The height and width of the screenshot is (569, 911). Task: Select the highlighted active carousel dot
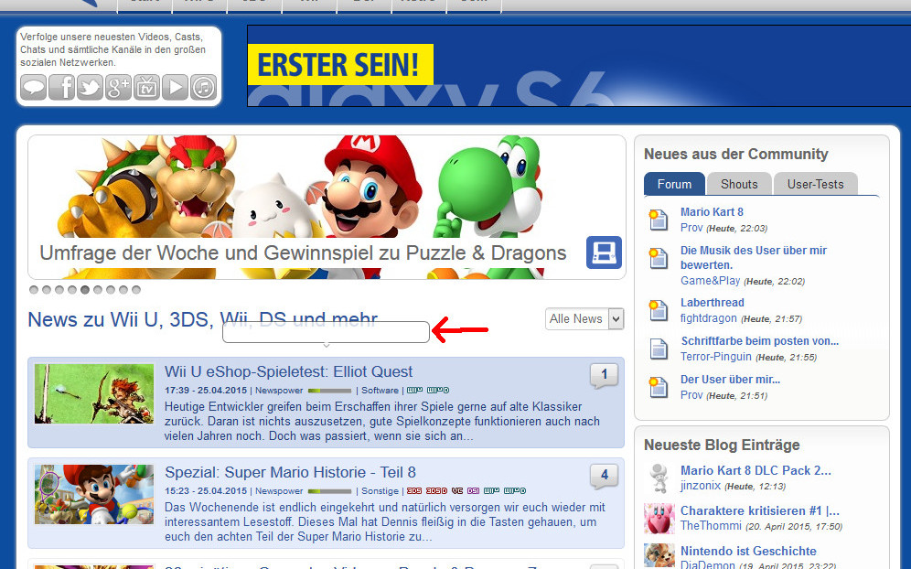tap(85, 289)
